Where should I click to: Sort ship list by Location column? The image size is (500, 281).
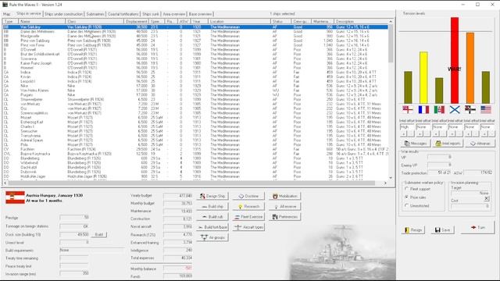[239, 21]
